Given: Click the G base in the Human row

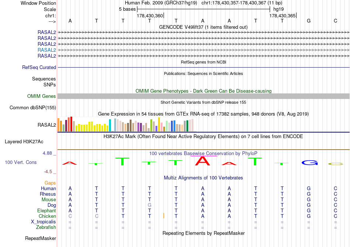Looking at the screenshot, I should point(309,188).
